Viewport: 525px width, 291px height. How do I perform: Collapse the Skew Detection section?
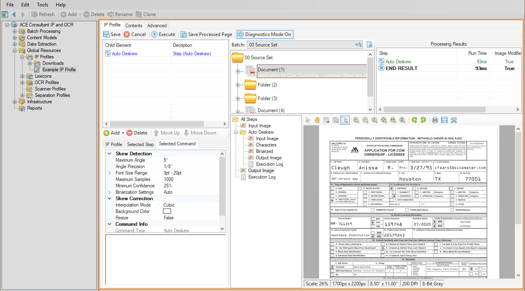110,154
